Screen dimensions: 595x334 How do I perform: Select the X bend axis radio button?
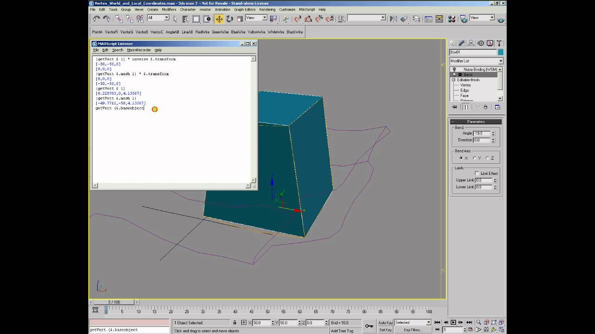coord(461,158)
